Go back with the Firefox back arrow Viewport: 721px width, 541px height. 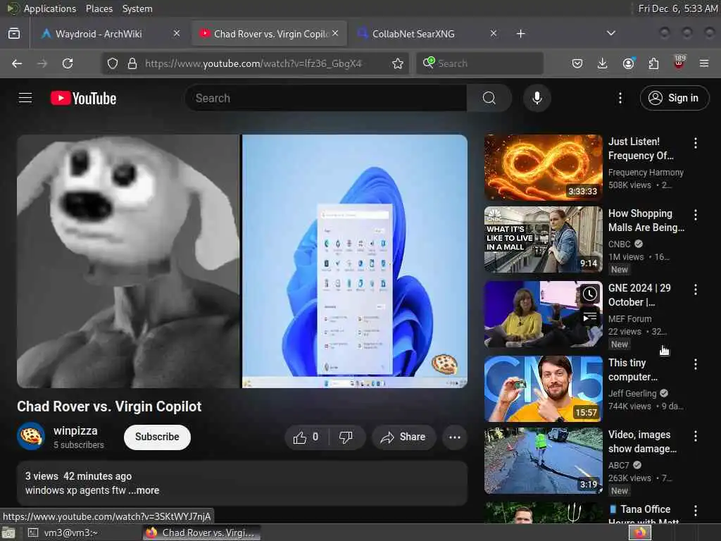(17, 63)
